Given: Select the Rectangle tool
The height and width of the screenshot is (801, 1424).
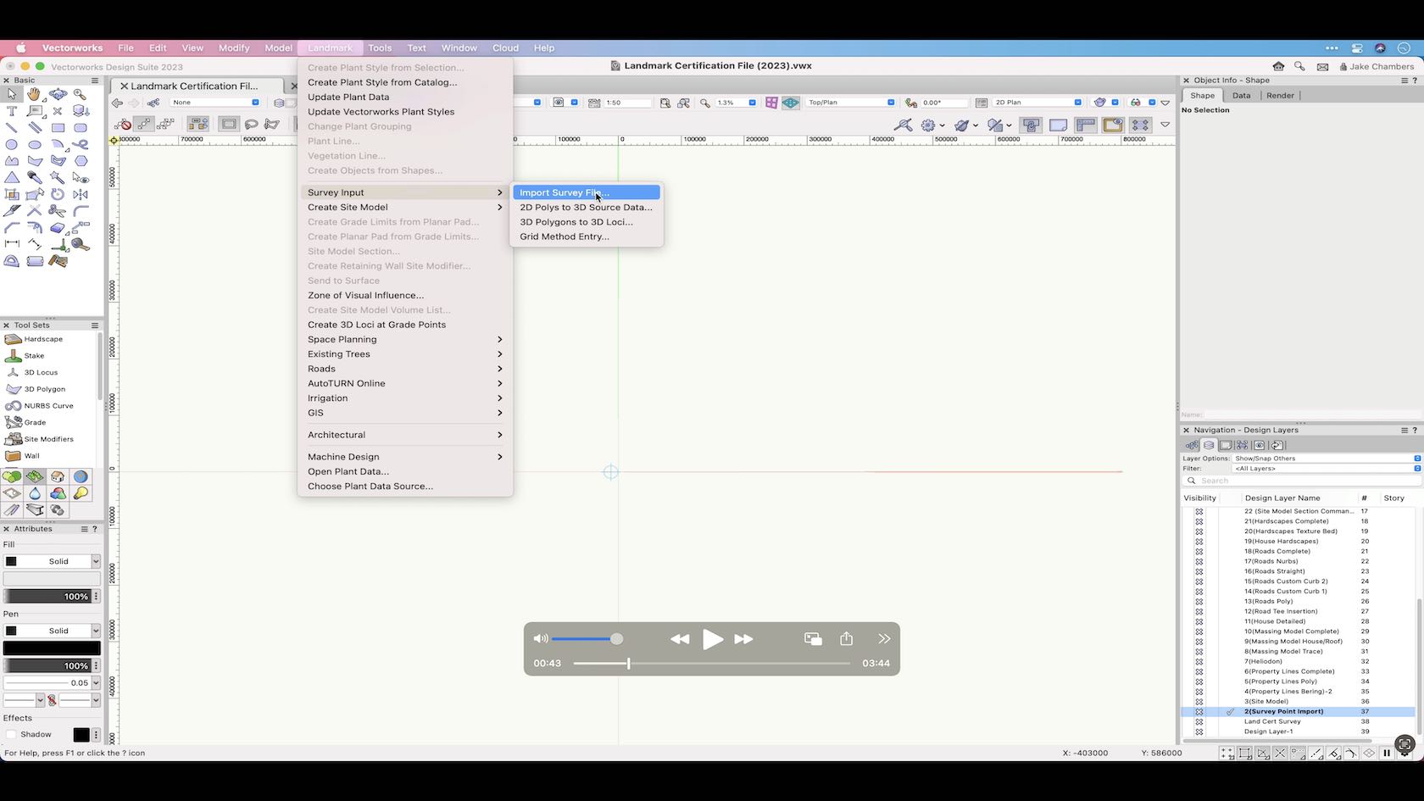Looking at the screenshot, I should pyautogui.click(x=58, y=128).
